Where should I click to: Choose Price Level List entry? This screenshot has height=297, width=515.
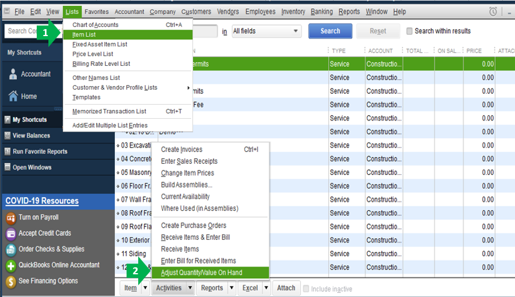coord(128,54)
